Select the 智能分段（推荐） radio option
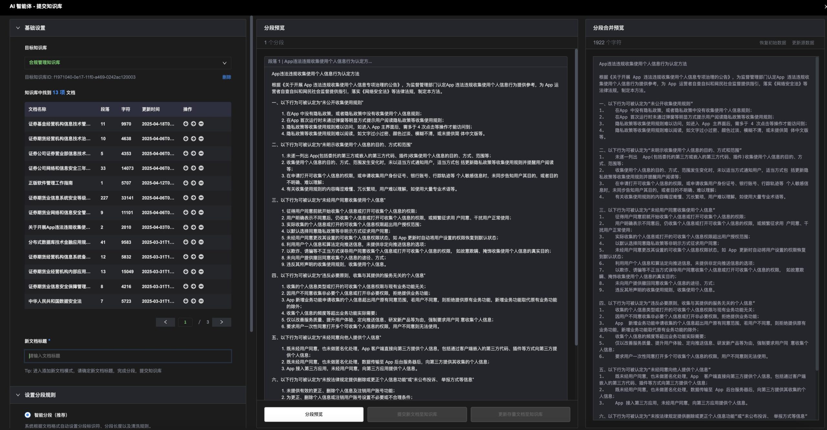 pyautogui.click(x=28, y=415)
